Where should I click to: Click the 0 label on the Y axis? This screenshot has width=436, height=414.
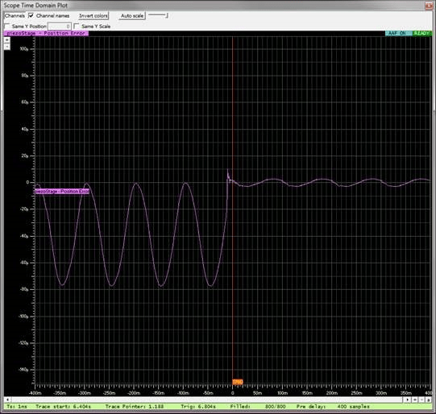coord(27,182)
